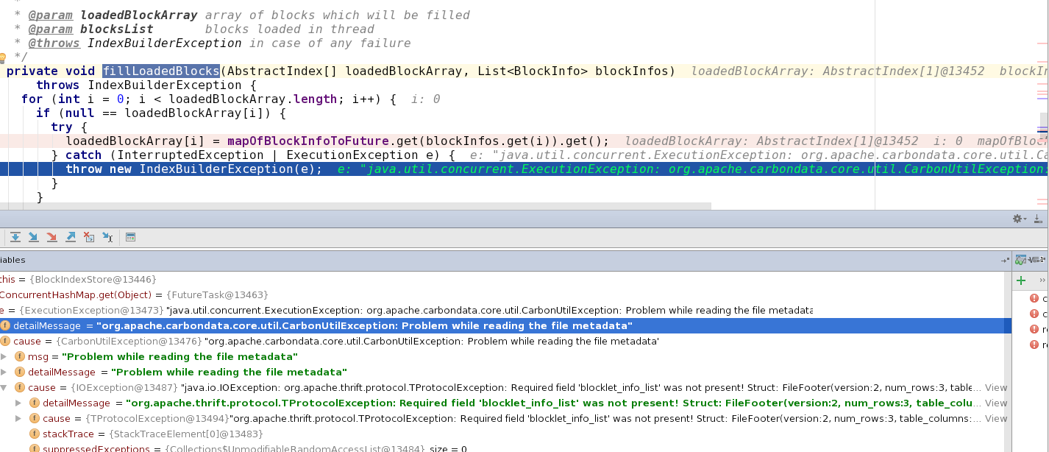1049x452 pixels.
Task: Add a new watch with green plus
Action: 1021,280
